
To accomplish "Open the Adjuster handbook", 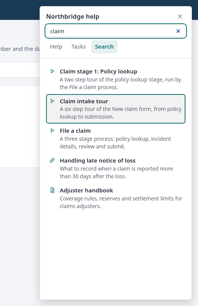I will [116, 198].
